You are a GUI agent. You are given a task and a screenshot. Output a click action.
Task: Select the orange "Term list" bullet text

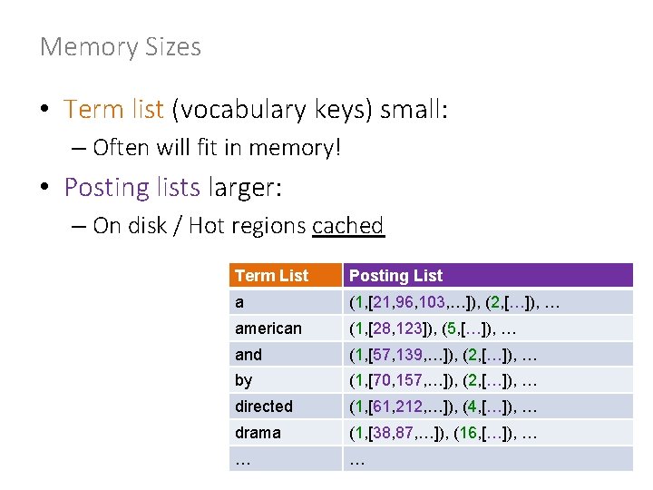pyautogui.click(x=113, y=110)
